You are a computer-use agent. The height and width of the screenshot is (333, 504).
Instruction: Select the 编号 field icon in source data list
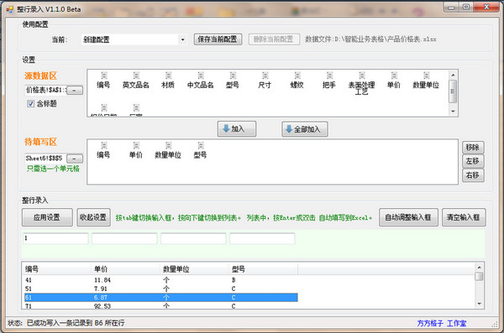(104, 75)
